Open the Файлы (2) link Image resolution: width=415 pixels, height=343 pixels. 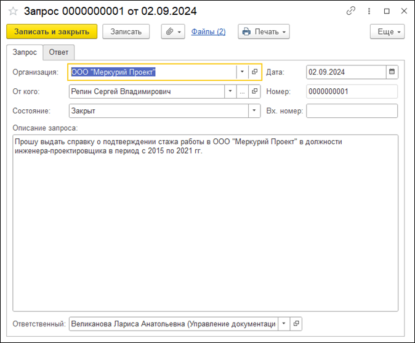208,31
